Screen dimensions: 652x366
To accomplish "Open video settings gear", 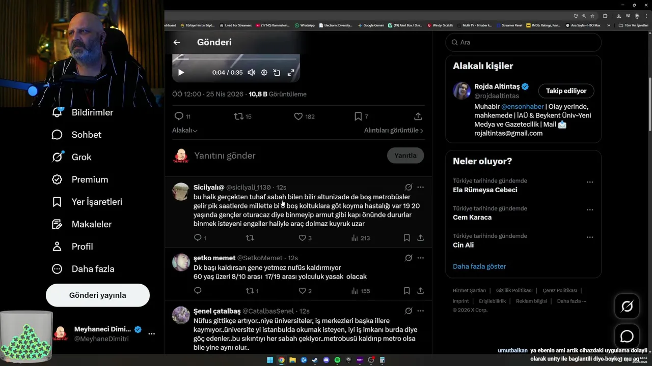I will coord(264,72).
